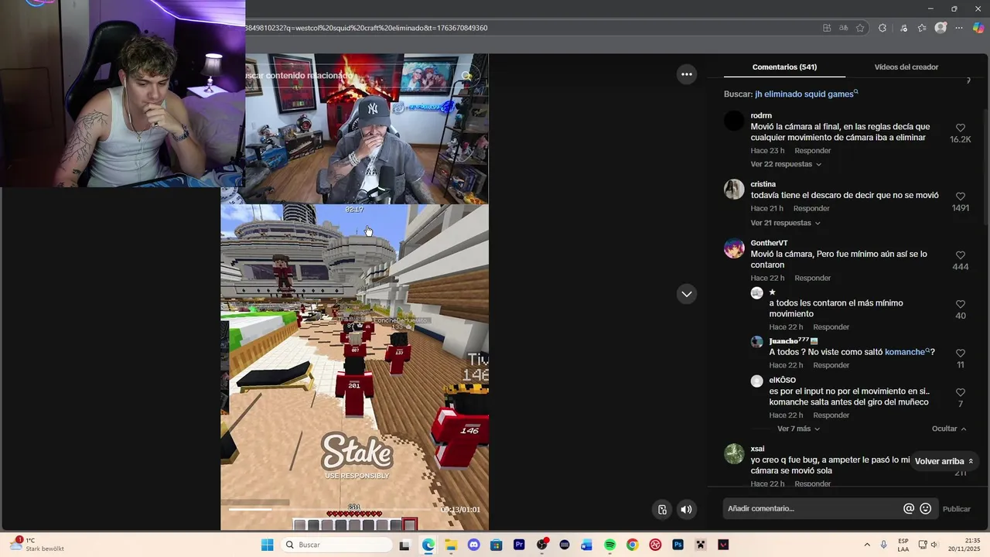Launch Minecraft from the taskbar

pos(701,545)
